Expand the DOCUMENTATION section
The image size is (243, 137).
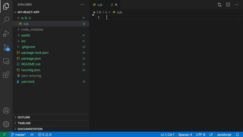[x=51, y=129]
